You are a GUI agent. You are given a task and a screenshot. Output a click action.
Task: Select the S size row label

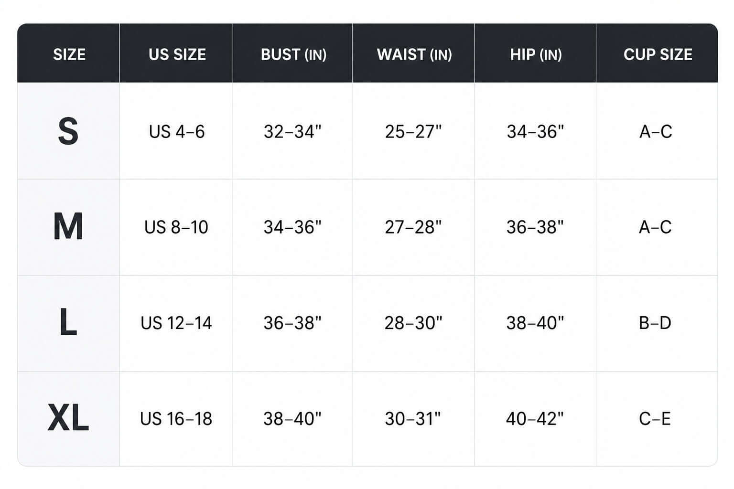click(x=68, y=131)
